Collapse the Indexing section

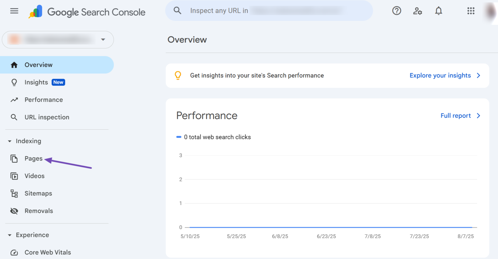click(x=10, y=141)
